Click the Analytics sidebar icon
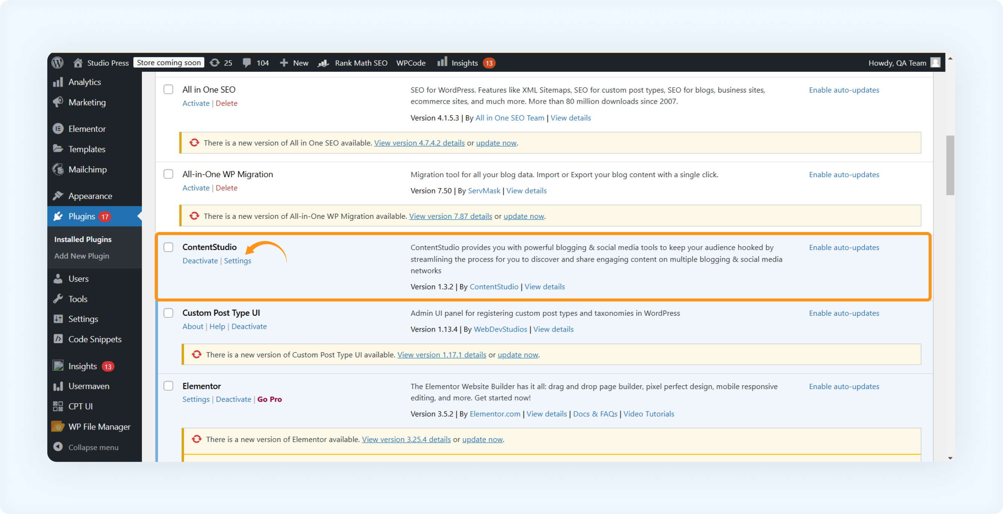The height and width of the screenshot is (514, 1003). point(58,82)
